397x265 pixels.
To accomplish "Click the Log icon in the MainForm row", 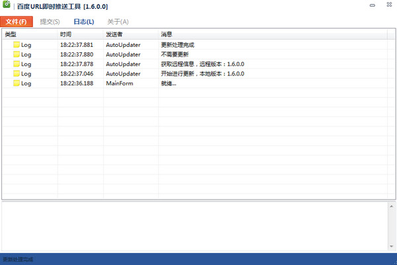I will [x=17, y=83].
